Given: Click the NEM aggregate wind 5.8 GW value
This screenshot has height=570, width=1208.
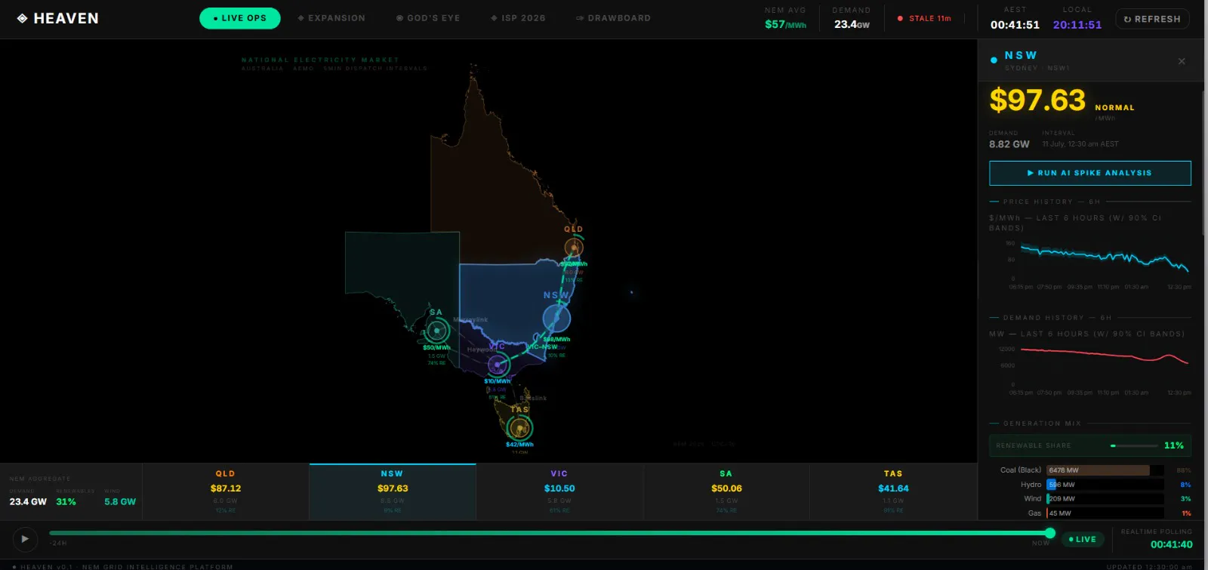Looking at the screenshot, I should 120,502.
